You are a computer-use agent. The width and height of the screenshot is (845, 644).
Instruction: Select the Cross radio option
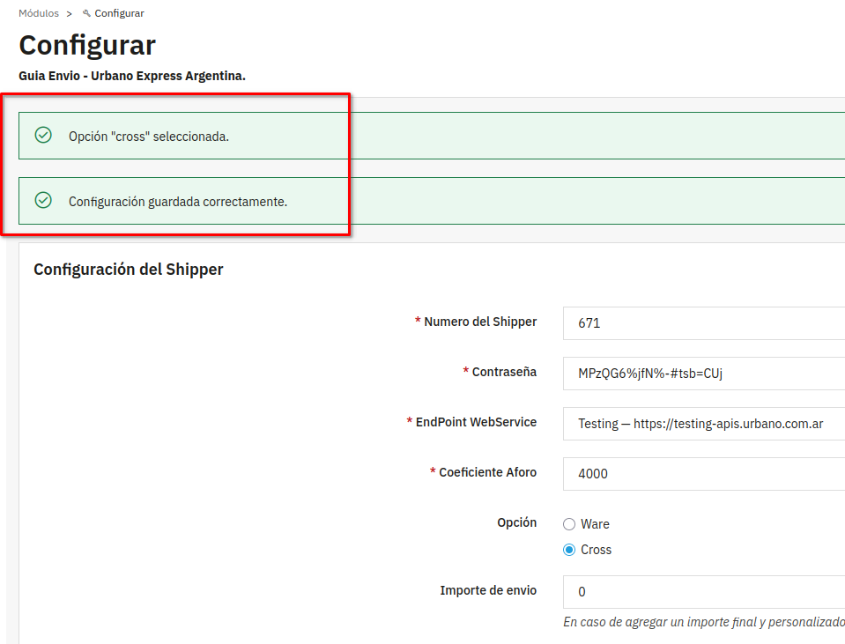pyautogui.click(x=569, y=550)
